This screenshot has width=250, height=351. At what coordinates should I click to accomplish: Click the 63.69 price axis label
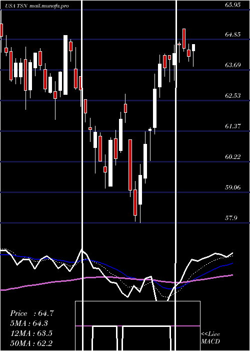click(233, 65)
